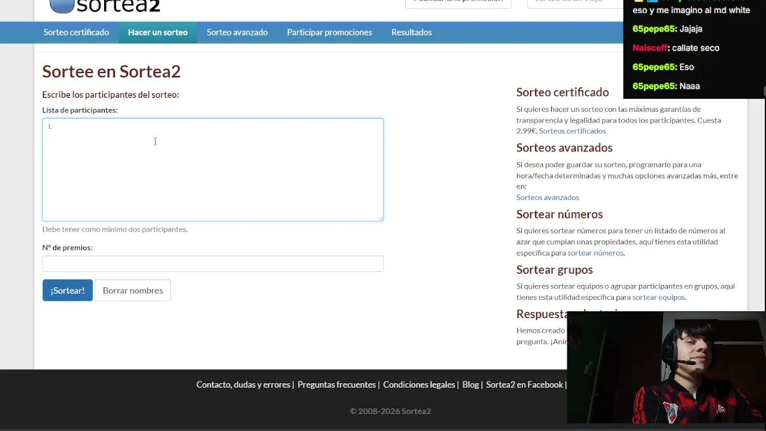
Task: Open the sortear números link
Action: pyautogui.click(x=595, y=253)
